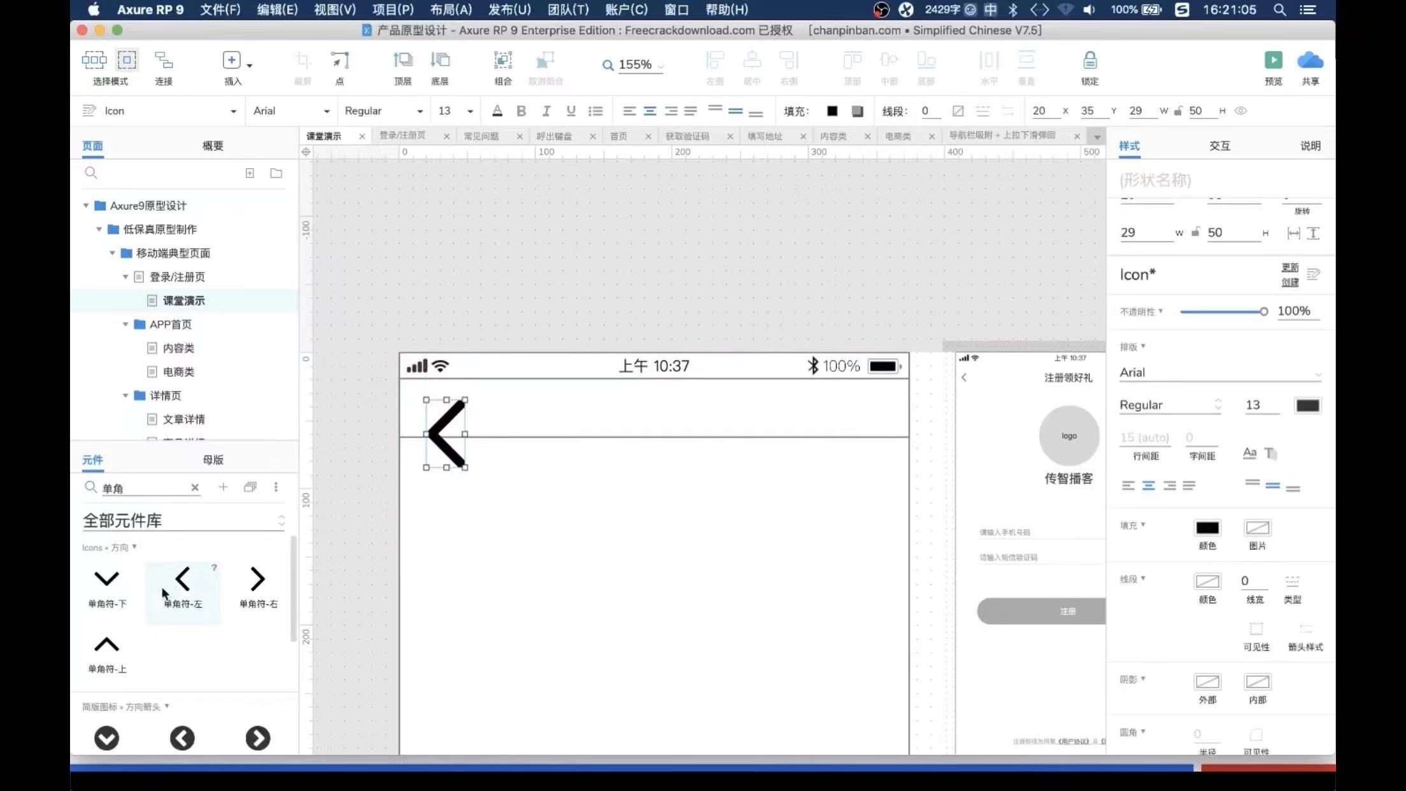
Task: Select the Connect tool icon
Action: tap(164, 61)
